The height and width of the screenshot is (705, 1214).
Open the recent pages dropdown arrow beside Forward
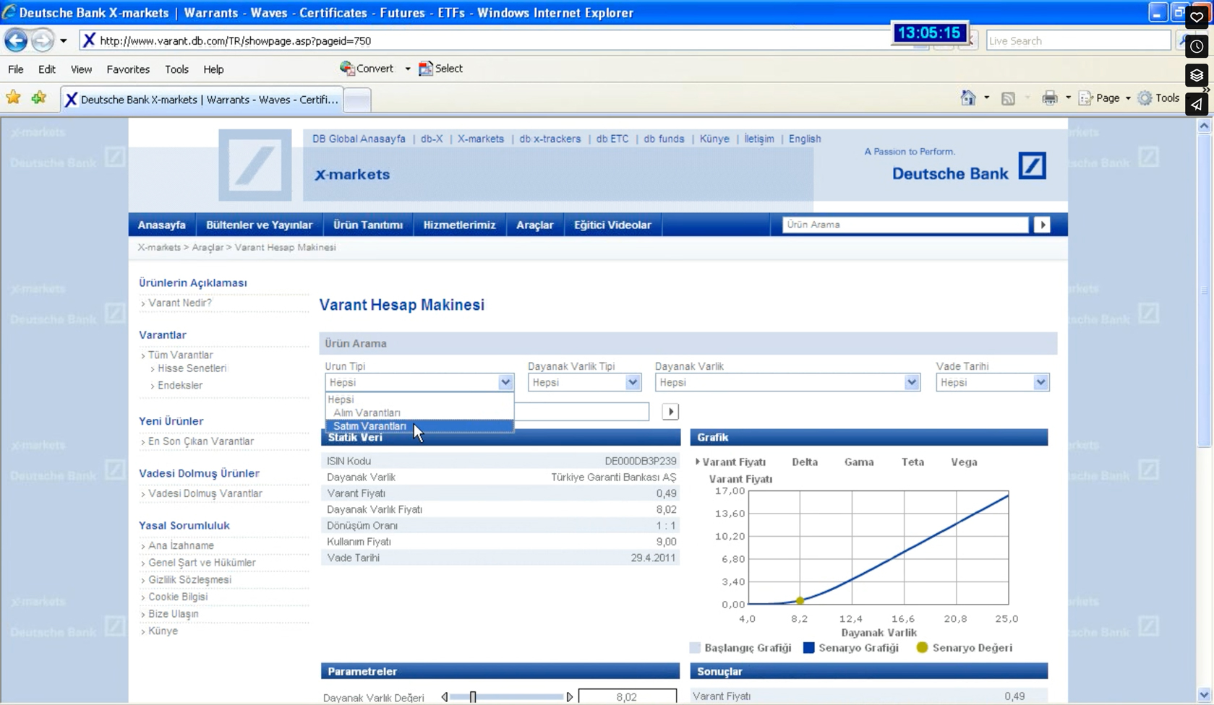tap(64, 41)
